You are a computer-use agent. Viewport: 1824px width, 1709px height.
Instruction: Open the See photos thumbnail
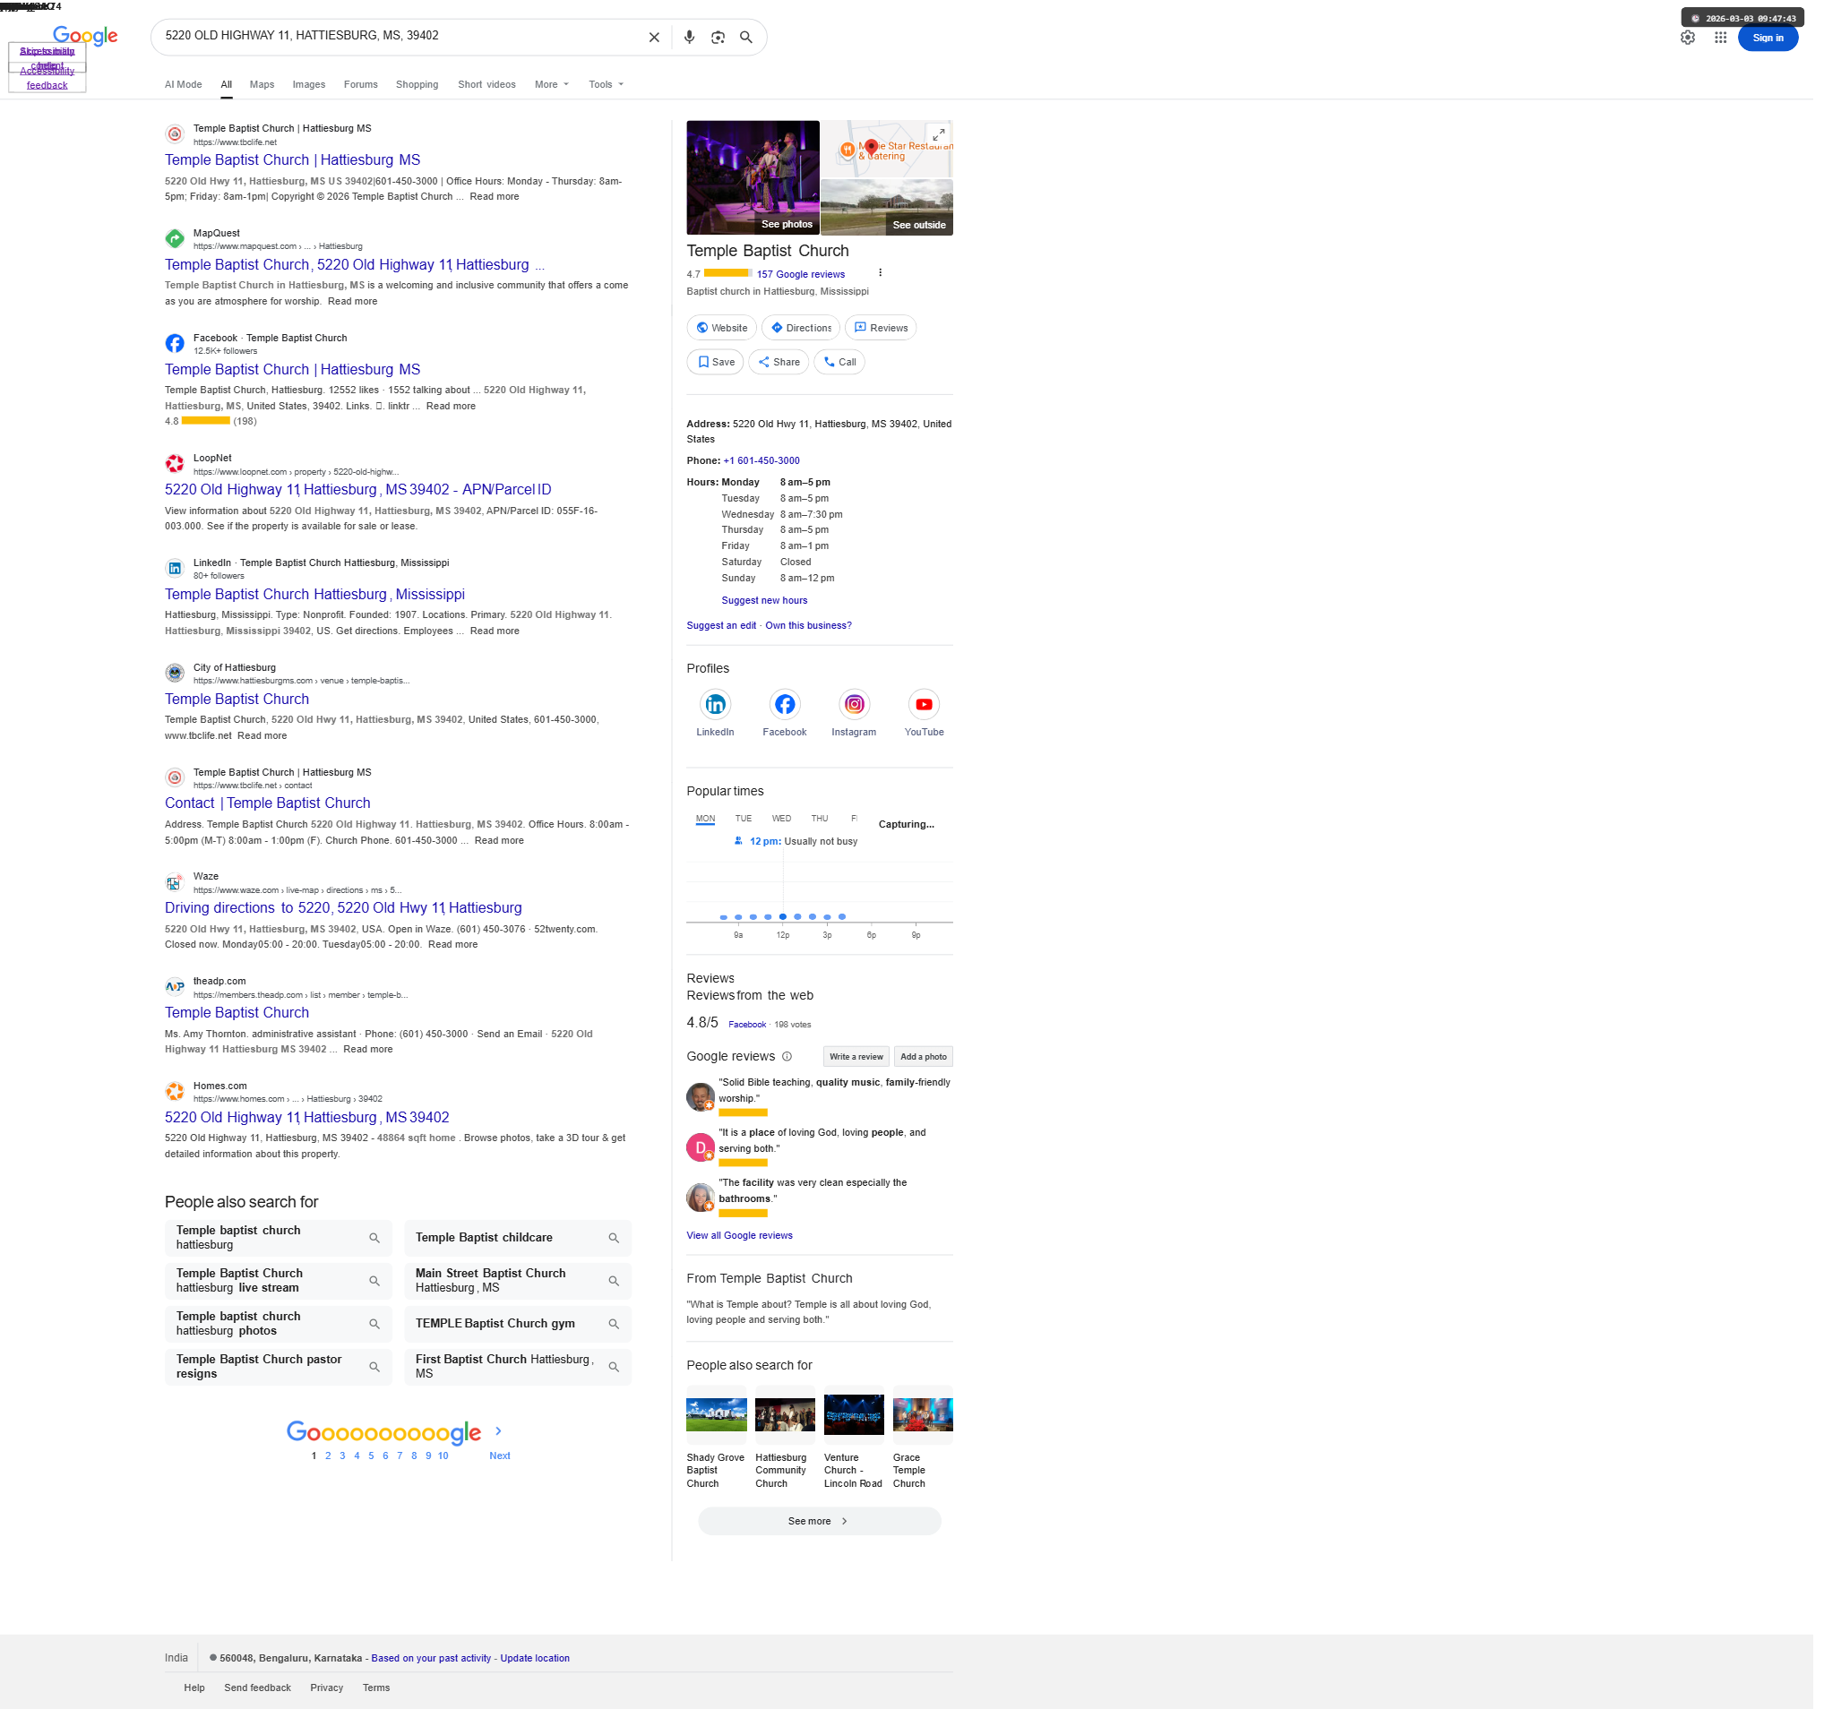click(x=757, y=179)
